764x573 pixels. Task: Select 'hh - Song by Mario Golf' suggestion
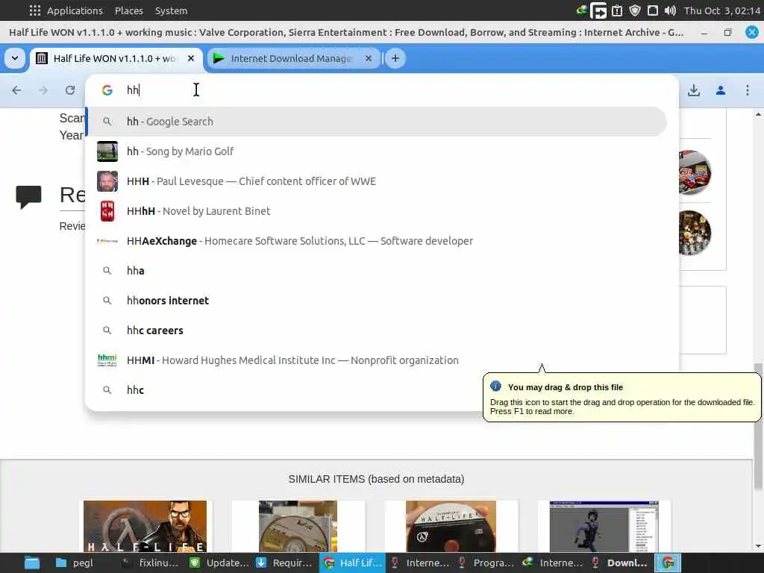pos(376,151)
